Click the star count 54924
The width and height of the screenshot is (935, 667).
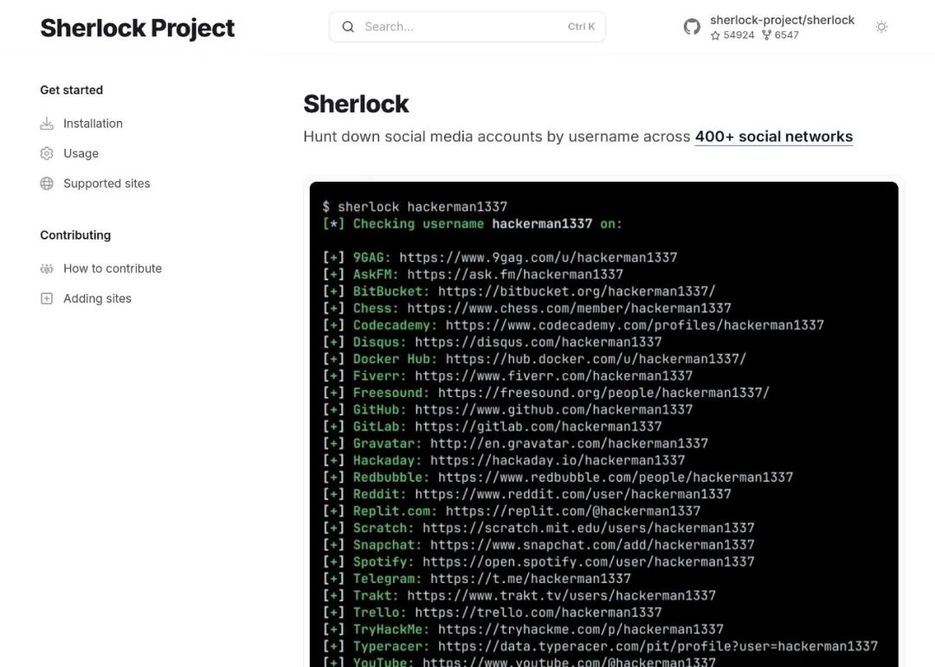(x=738, y=35)
